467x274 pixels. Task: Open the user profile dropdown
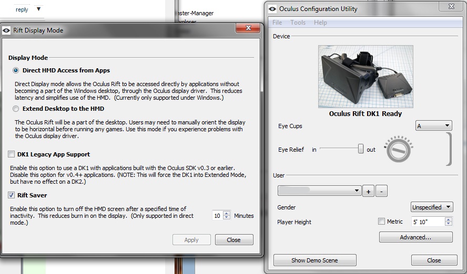[x=319, y=191]
